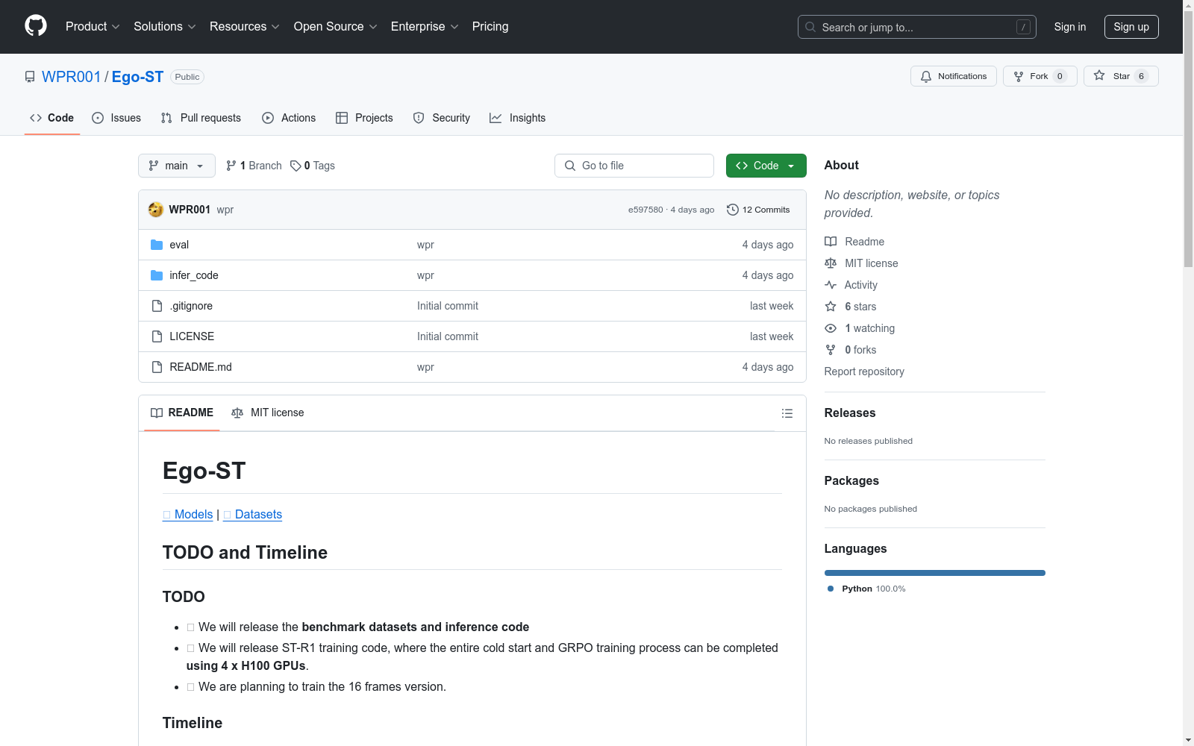
Task: Click the Notifications bell button
Action: click(x=954, y=76)
